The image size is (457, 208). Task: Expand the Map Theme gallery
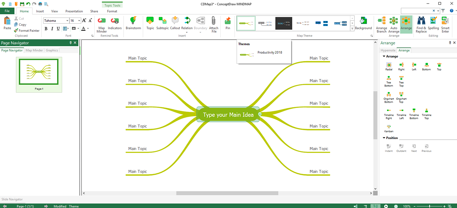click(x=353, y=29)
